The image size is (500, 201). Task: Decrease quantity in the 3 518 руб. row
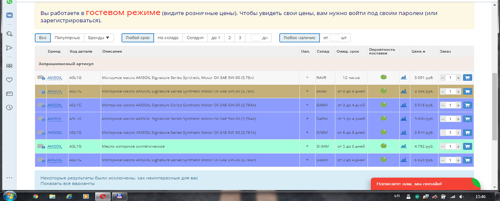pyautogui.click(x=443, y=105)
